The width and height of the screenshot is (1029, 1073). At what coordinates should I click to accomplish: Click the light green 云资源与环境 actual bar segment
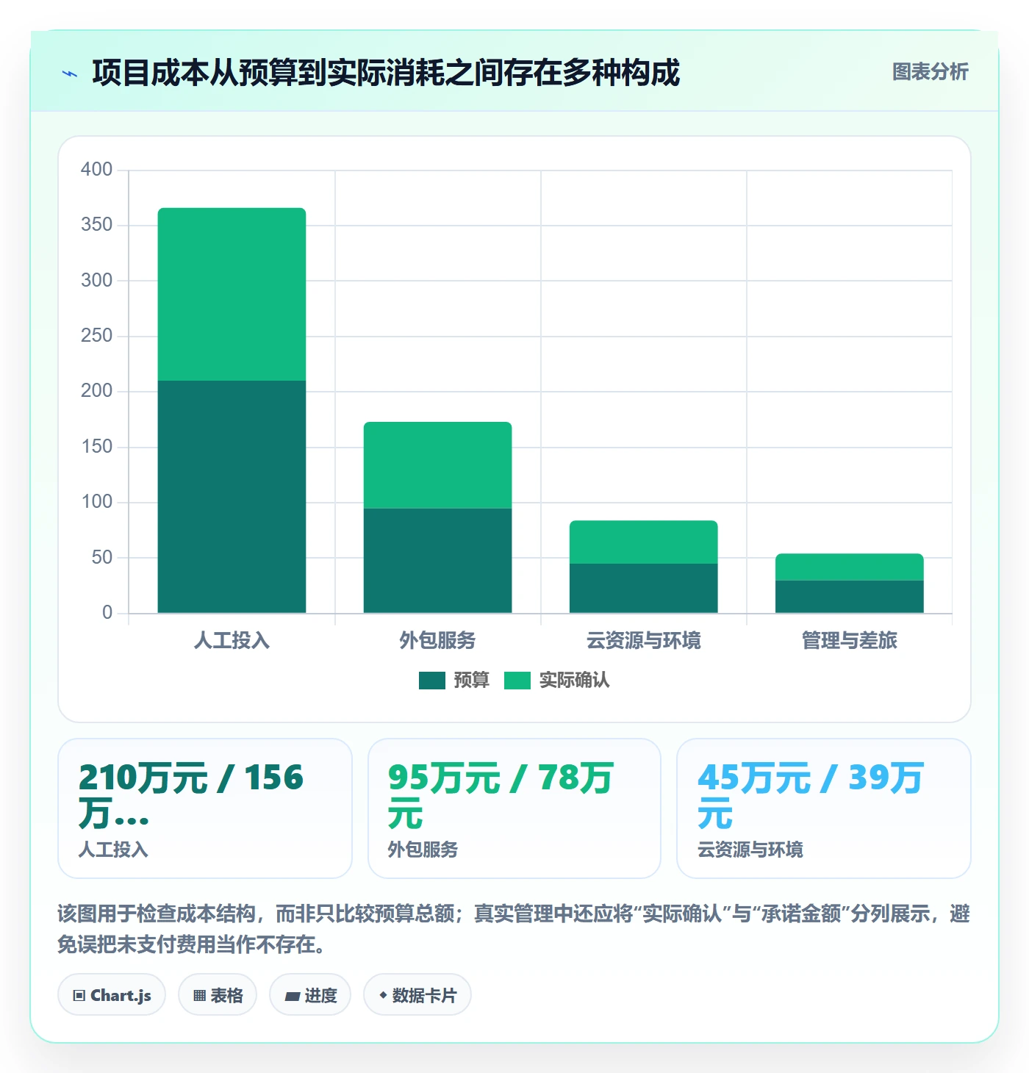tap(644, 542)
